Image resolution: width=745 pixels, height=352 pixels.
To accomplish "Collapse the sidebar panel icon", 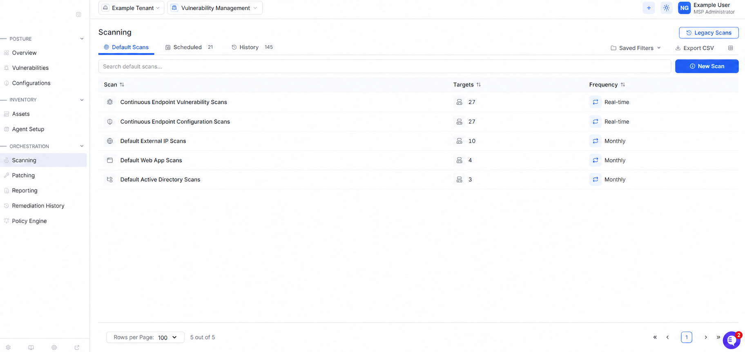I will 78,15.
